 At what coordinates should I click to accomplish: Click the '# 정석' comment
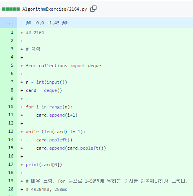[x=33, y=49]
